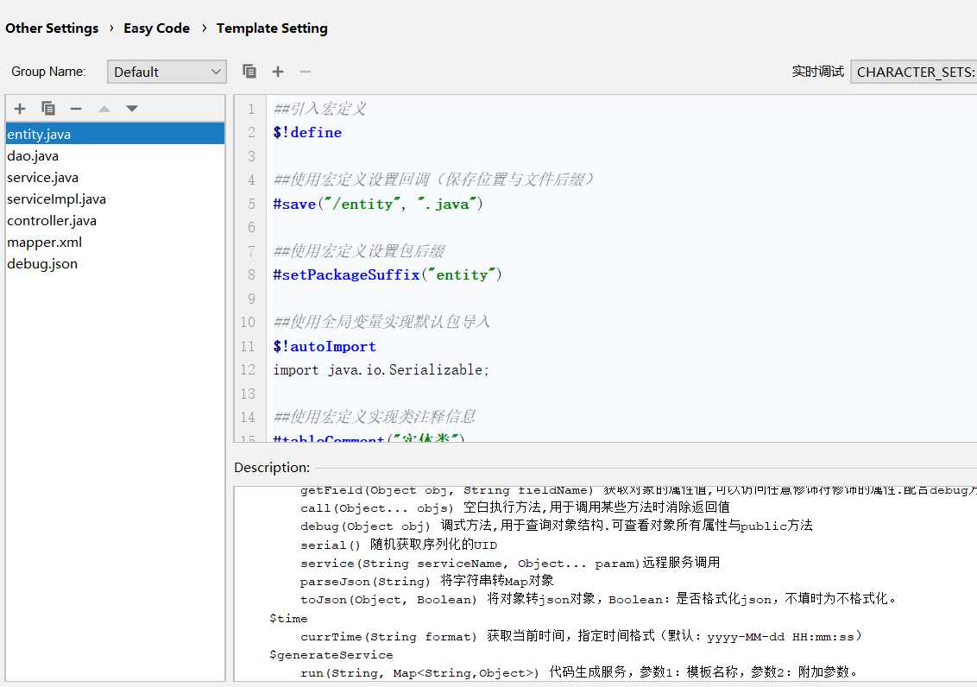Image resolution: width=977 pixels, height=687 pixels.
Task: Place cursor on $!define line
Action: 307,132
